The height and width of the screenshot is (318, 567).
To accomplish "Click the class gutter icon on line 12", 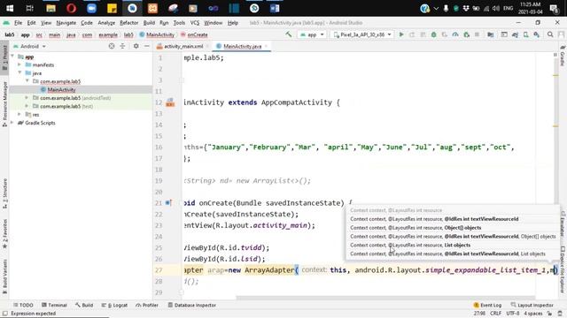I will click(x=170, y=102).
